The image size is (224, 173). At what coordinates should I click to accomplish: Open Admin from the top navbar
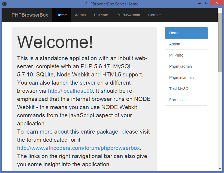click(x=80, y=15)
